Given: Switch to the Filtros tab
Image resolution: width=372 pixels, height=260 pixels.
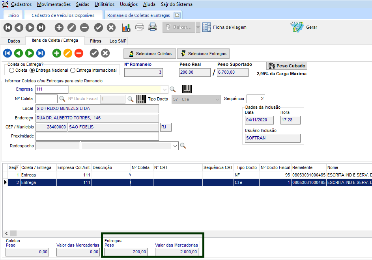Looking at the screenshot, I should coord(95,41).
